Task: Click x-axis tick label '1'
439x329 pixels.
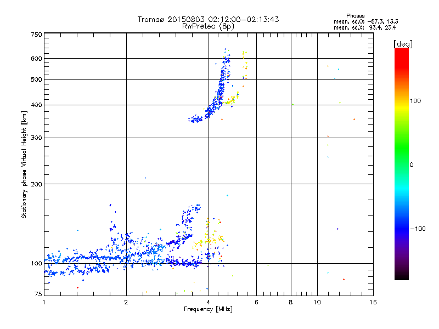Action: pos(44,302)
